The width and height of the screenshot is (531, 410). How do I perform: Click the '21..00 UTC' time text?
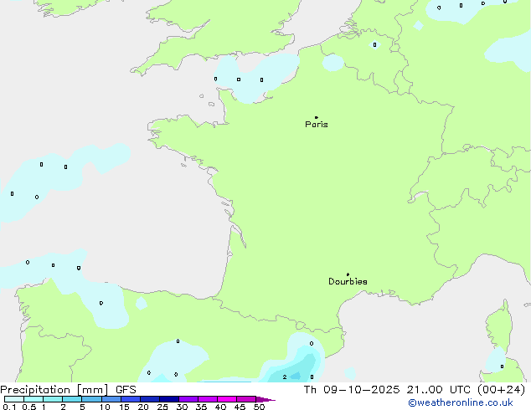pyautogui.click(x=439, y=390)
